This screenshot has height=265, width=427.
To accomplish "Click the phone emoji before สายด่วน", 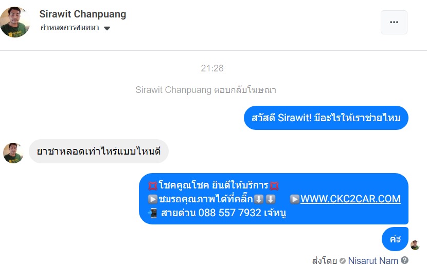I will click(x=153, y=213).
